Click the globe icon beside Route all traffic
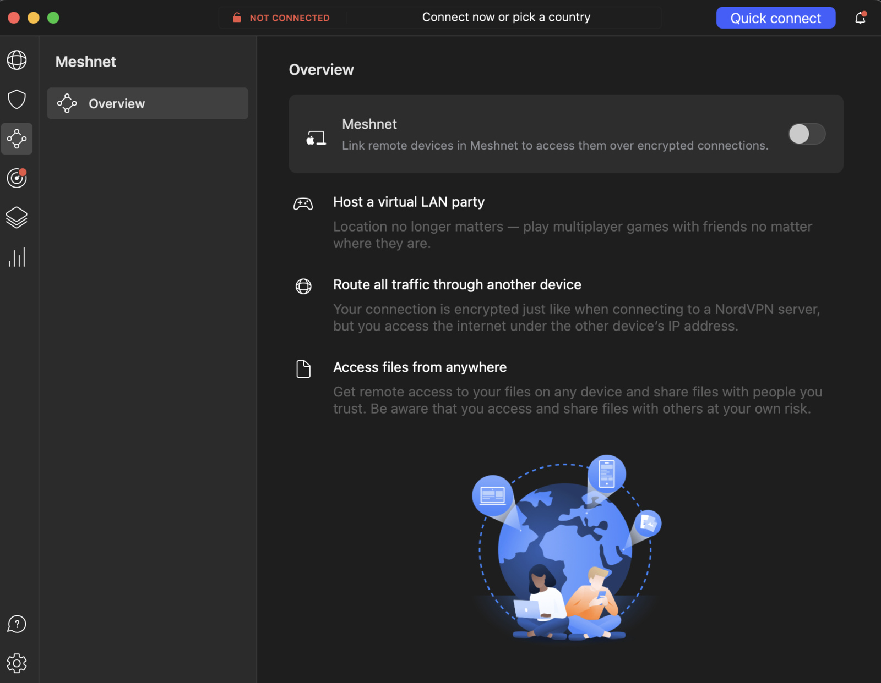 tap(303, 287)
